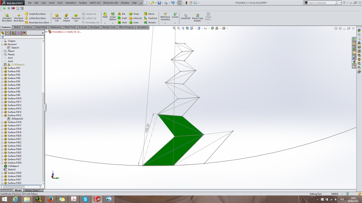Use the Shell feature

coord(122,23)
